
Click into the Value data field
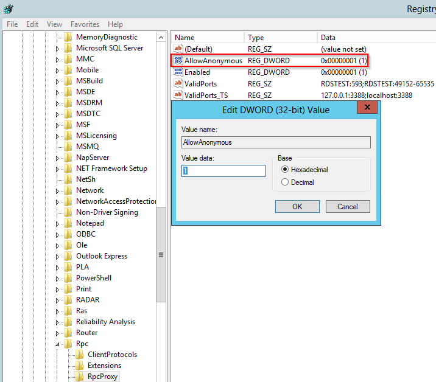click(x=223, y=171)
